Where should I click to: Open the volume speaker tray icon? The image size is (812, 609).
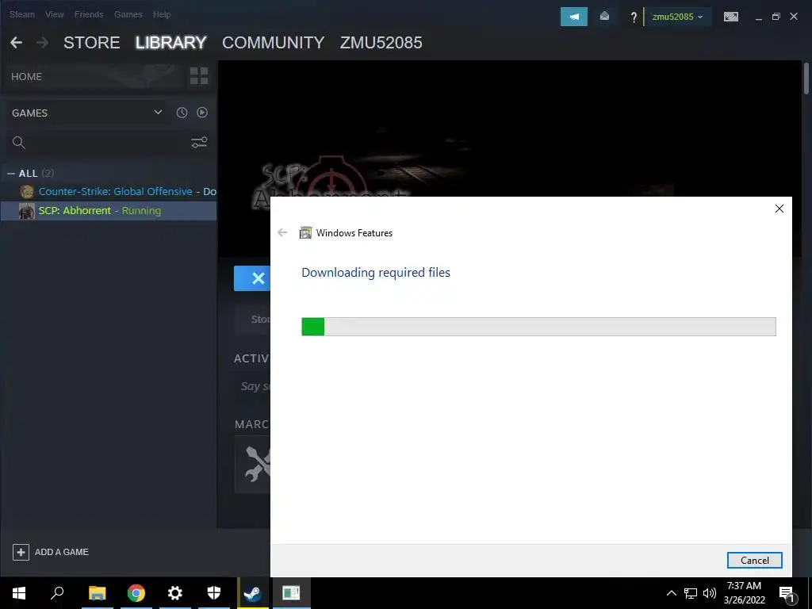coord(710,593)
